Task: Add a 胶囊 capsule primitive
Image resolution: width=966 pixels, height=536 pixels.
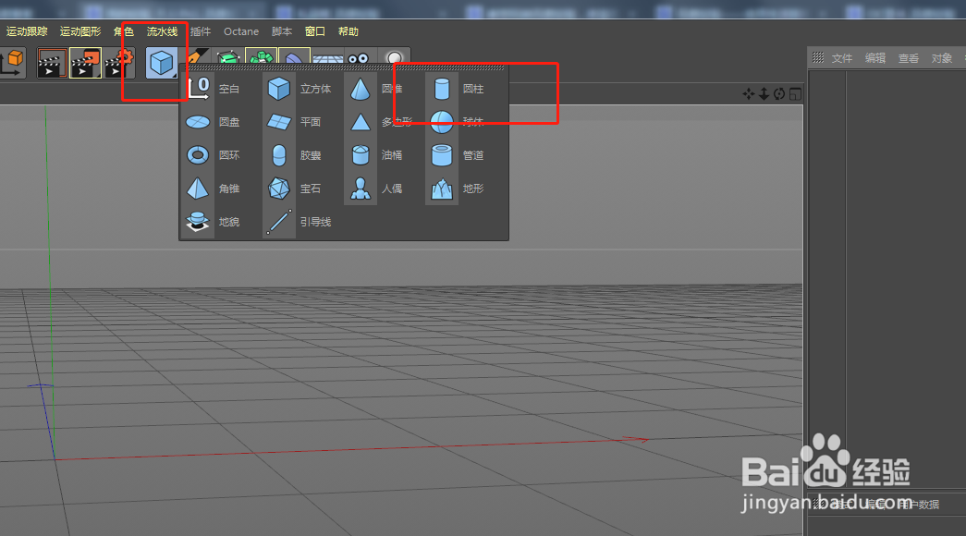Action: click(x=295, y=155)
